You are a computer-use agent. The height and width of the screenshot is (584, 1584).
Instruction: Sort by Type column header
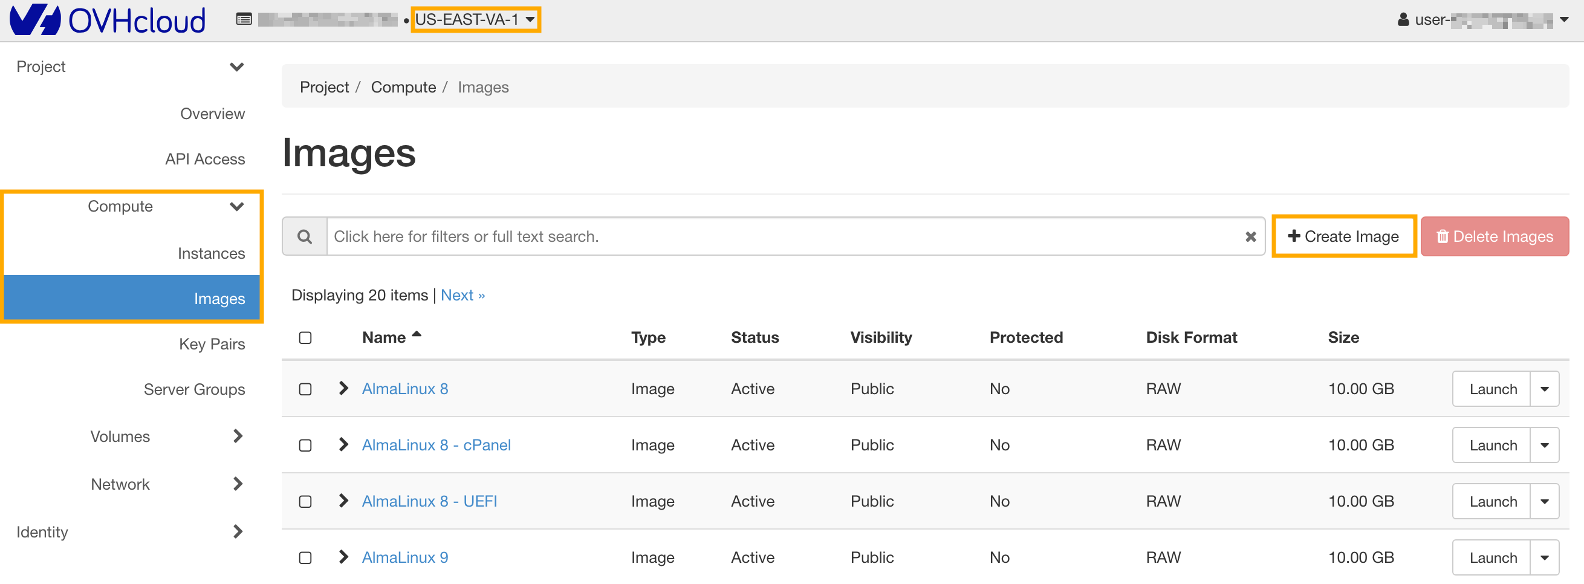point(648,337)
